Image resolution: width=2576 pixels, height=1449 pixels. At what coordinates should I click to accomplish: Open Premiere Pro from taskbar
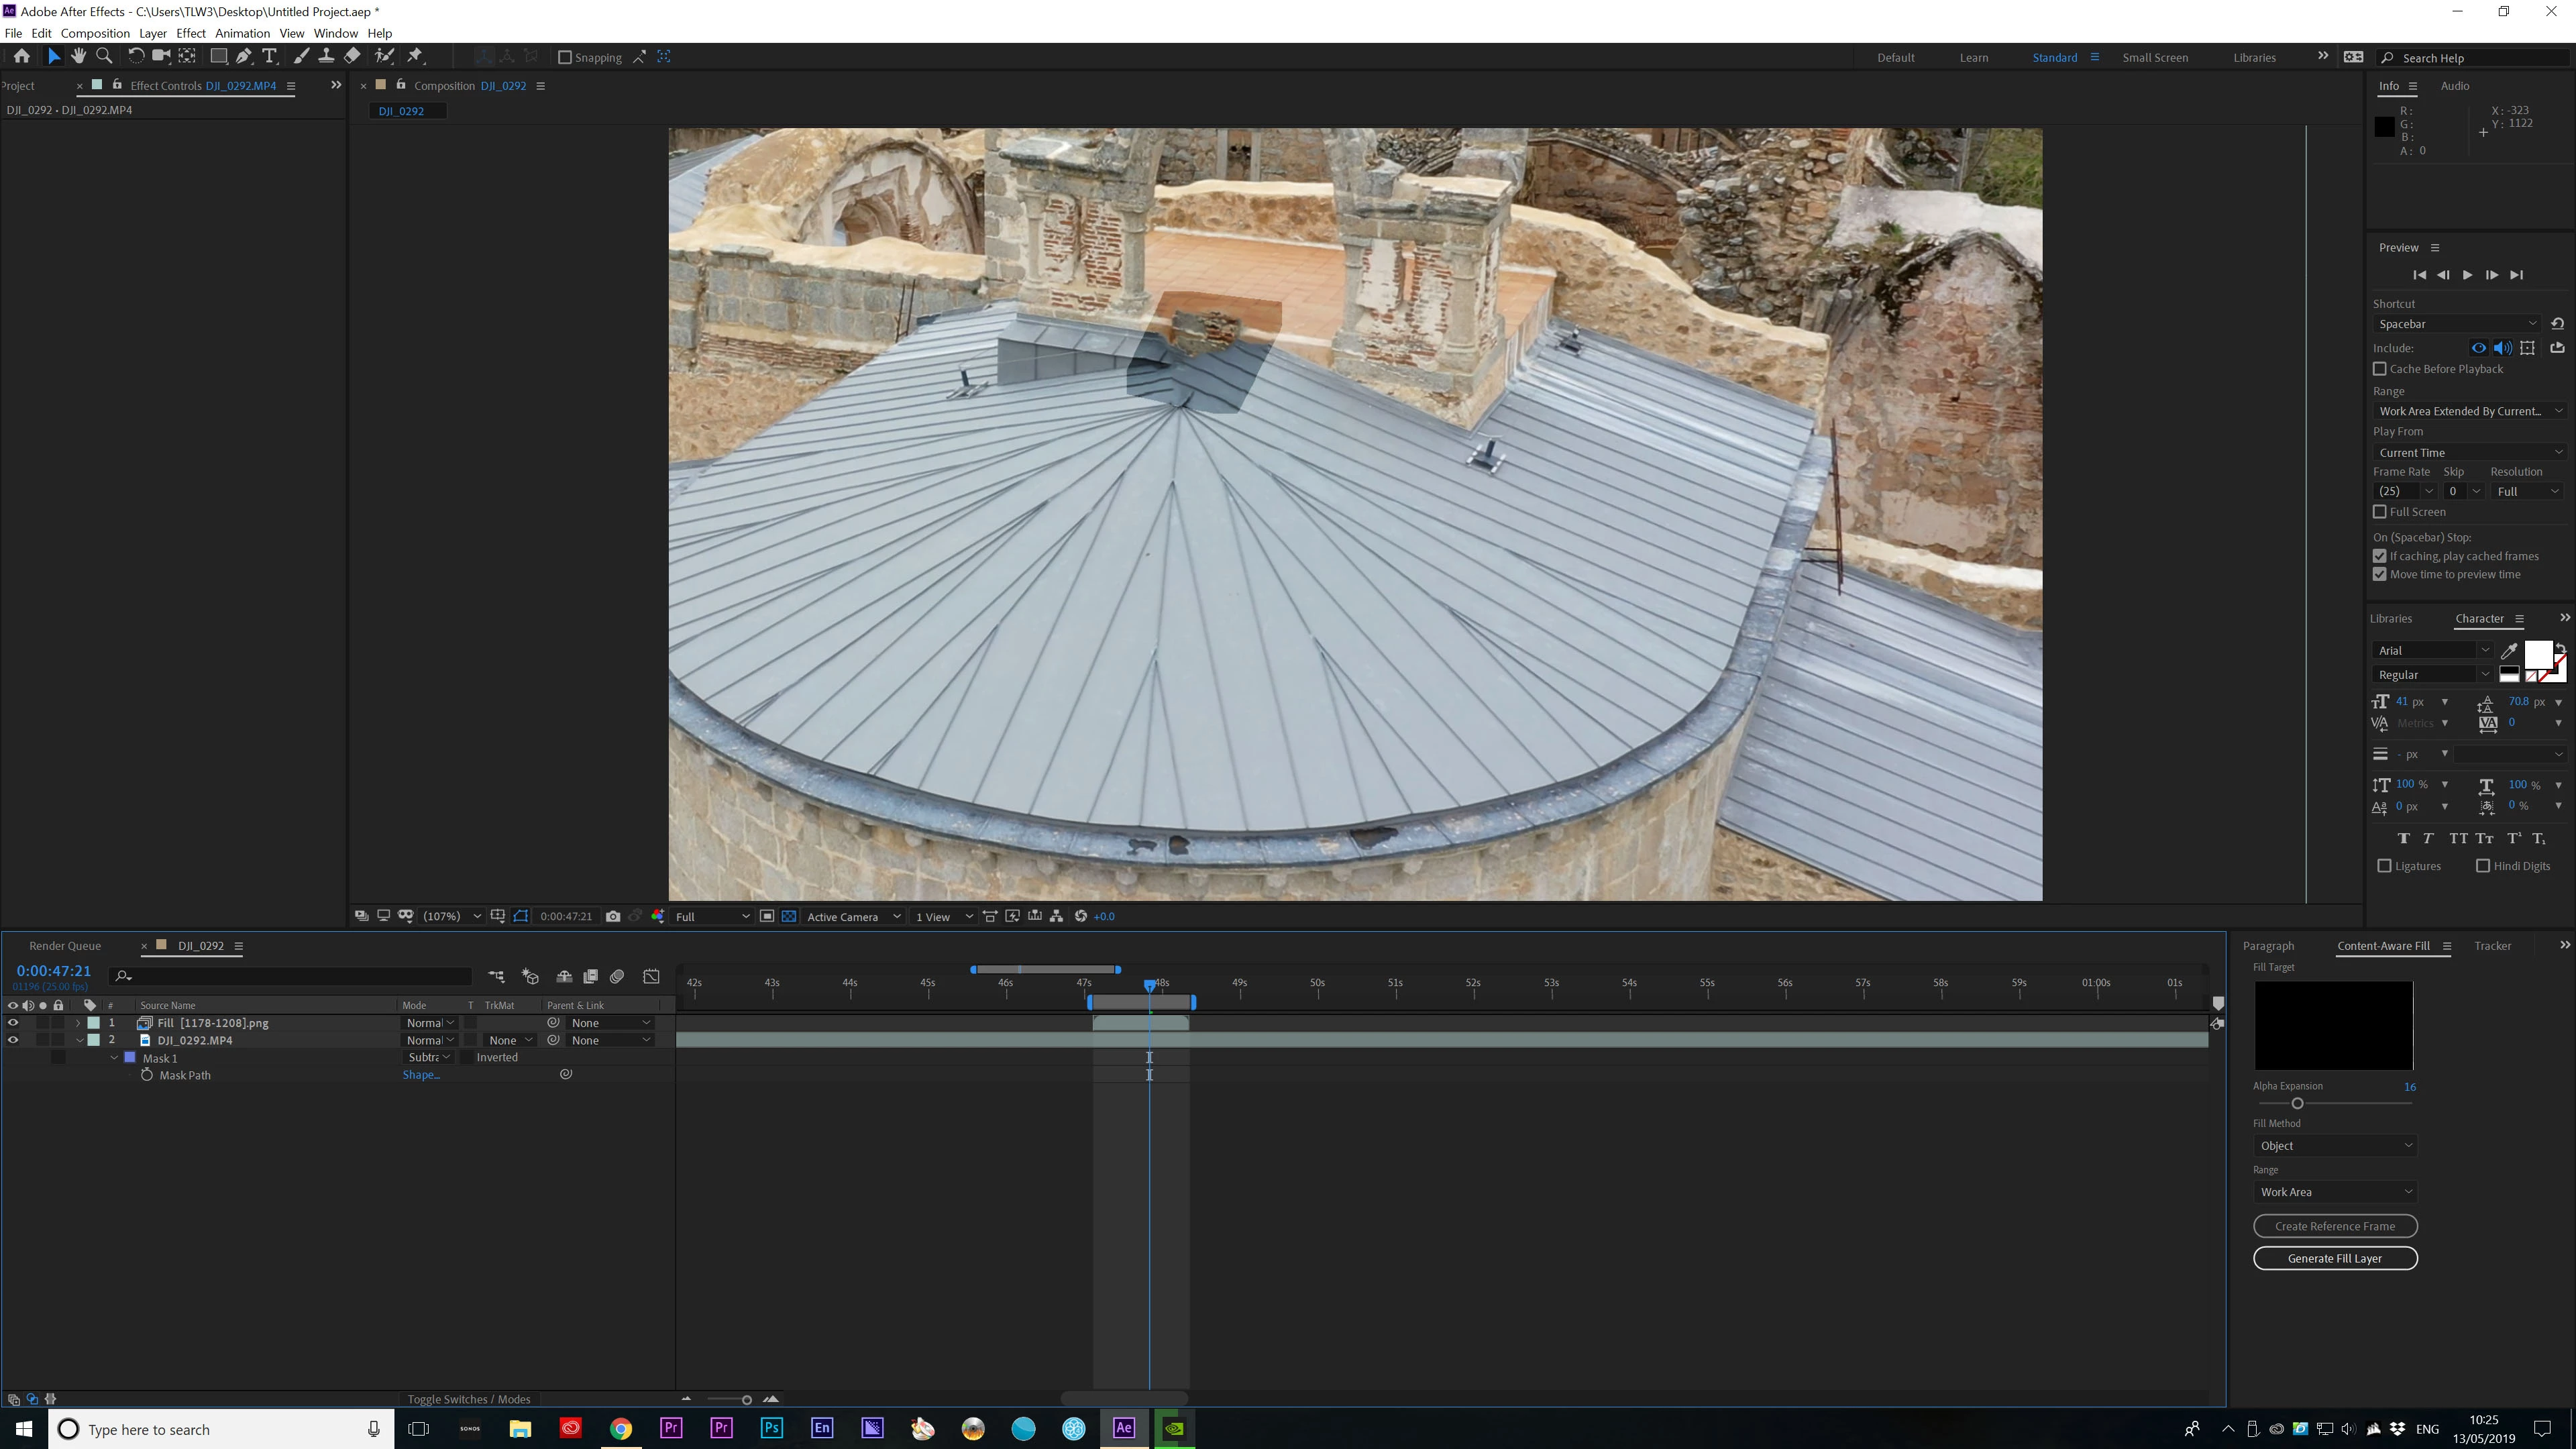tap(671, 1428)
